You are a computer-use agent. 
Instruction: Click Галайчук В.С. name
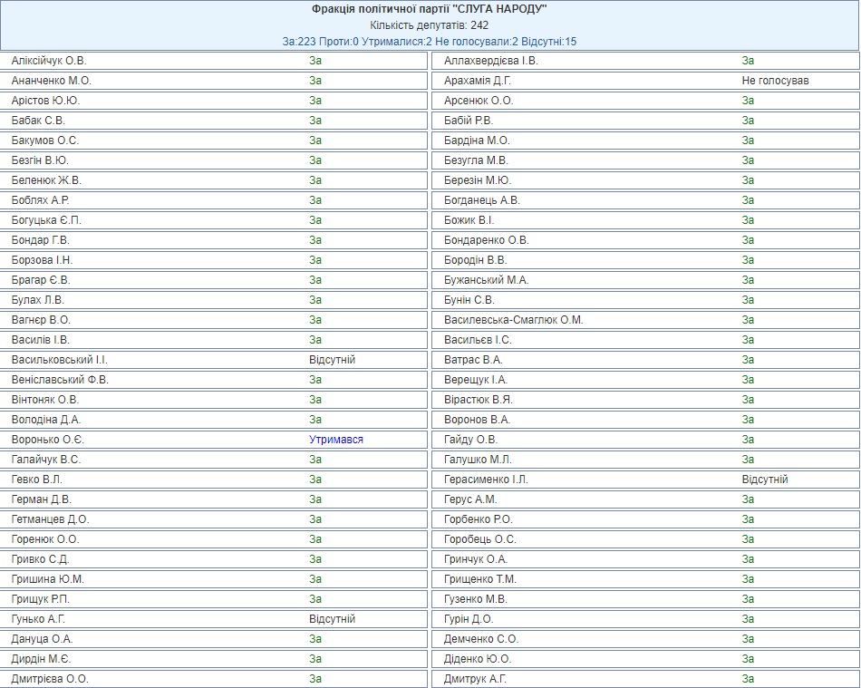(x=46, y=460)
